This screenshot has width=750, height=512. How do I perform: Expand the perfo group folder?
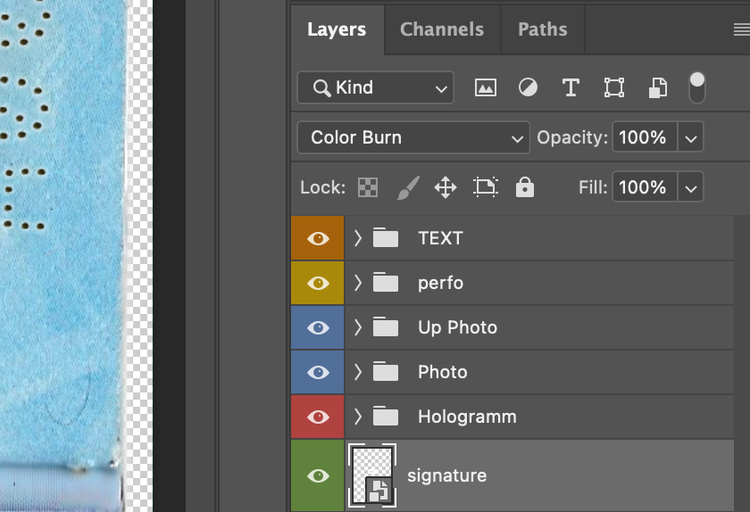(x=358, y=283)
